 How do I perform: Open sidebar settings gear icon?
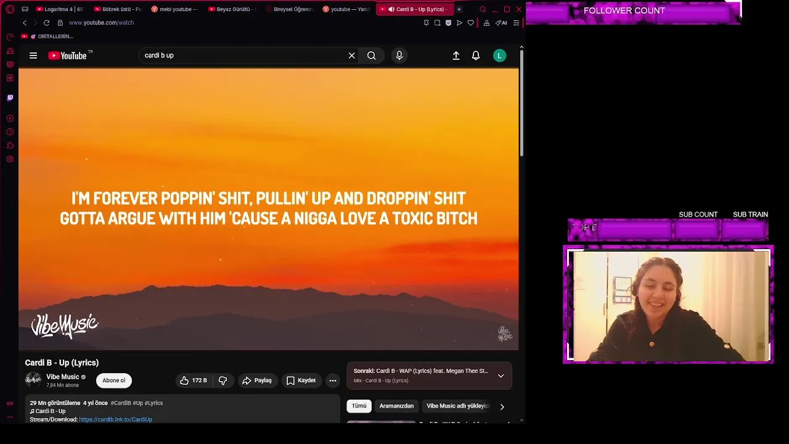pyautogui.click(x=10, y=159)
